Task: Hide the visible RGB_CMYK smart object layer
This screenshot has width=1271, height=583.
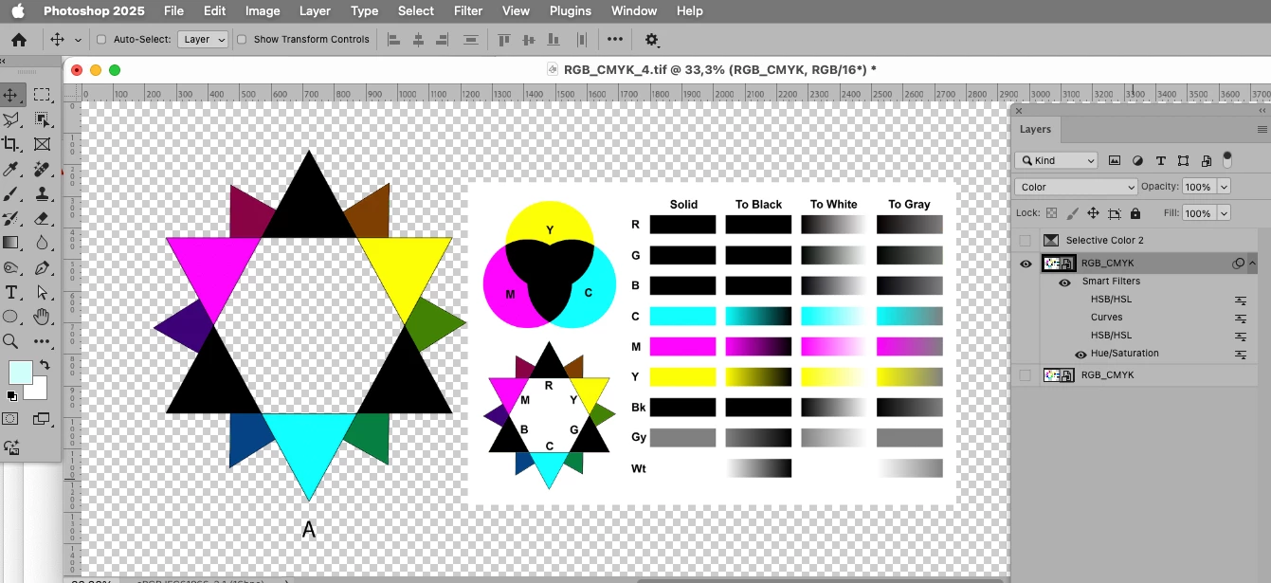Action: (1025, 264)
